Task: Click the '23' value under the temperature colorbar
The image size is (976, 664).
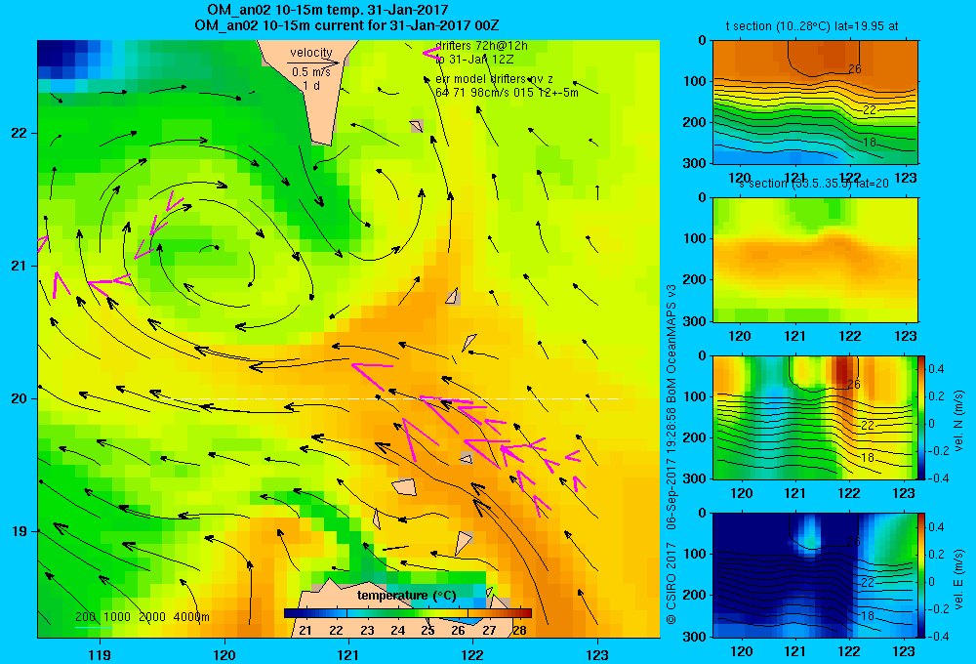Action: point(367,631)
